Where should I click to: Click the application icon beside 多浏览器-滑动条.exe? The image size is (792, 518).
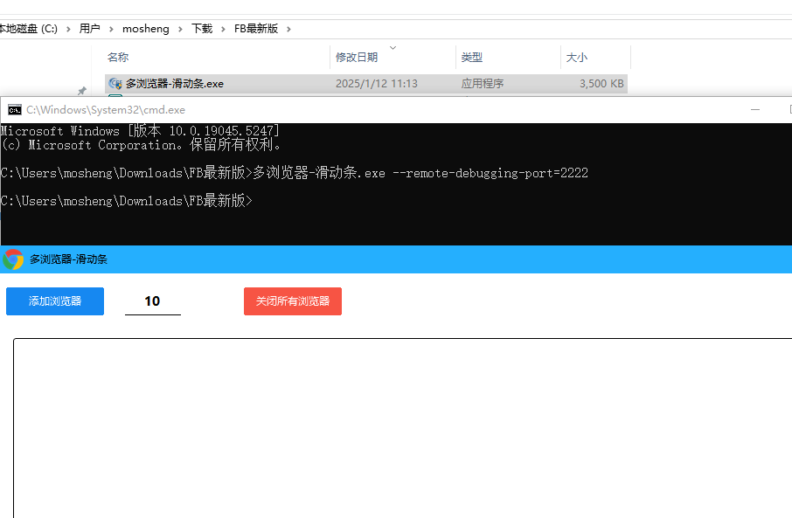point(115,83)
